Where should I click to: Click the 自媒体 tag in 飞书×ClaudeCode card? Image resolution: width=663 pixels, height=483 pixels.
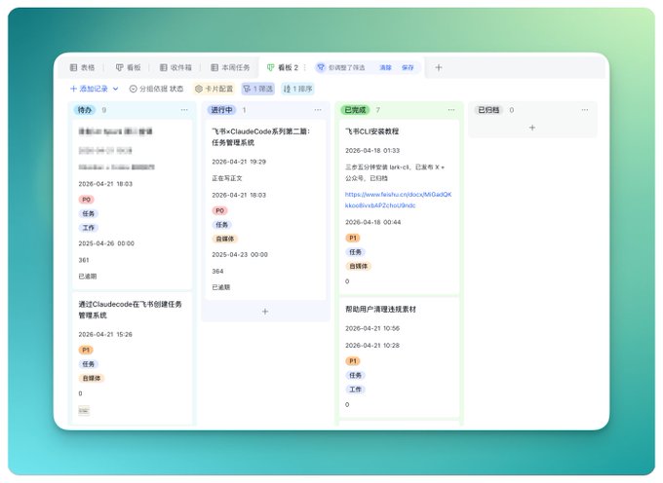225,239
